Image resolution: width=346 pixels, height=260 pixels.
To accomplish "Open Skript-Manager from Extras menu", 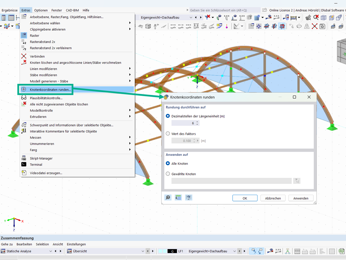I will (77, 158).
